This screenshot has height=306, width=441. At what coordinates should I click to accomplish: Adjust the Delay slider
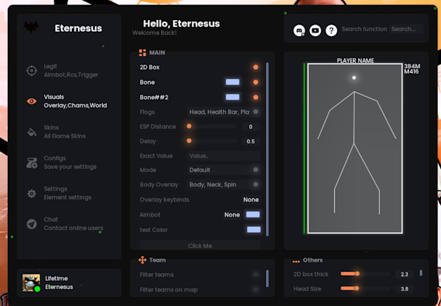coord(212,141)
